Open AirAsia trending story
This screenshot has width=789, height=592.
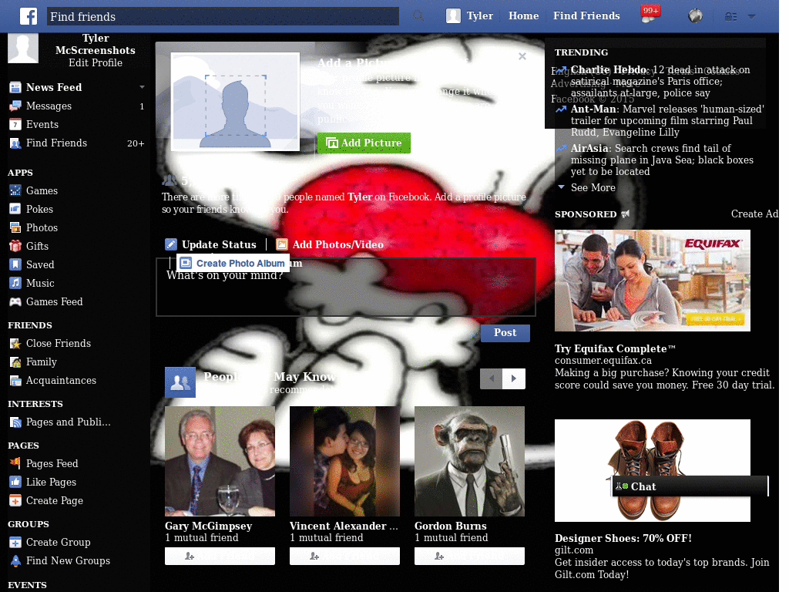[662, 160]
